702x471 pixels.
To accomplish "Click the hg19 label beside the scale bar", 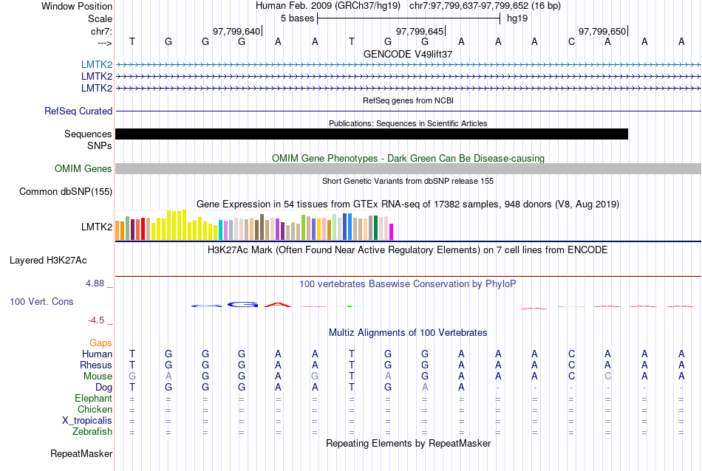I will pyautogui.click(x=517, y=18).
